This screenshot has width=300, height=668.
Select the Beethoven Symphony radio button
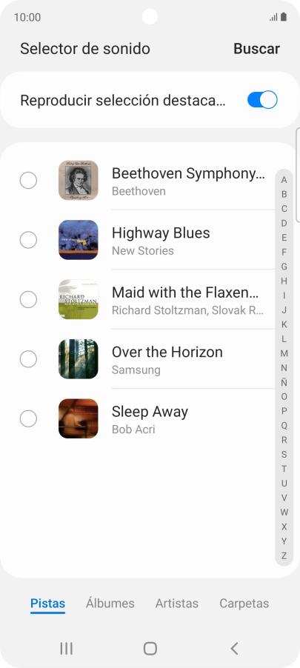[28, 180]
